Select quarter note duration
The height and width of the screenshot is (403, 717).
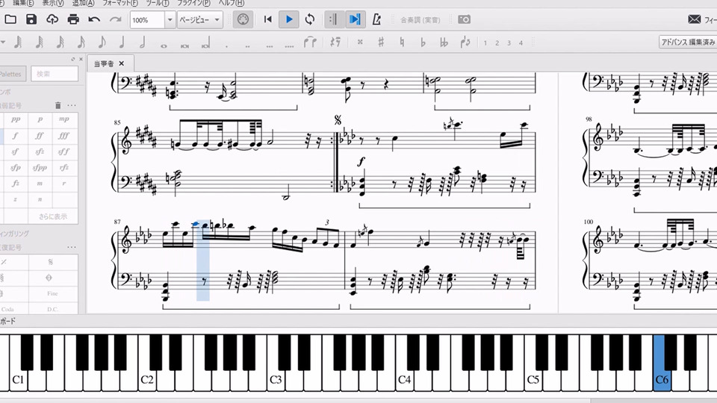click(x=122, y=42)
